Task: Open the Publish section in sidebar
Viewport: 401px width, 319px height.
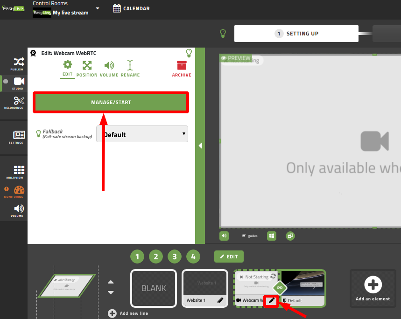Action: pyautogui.click(x=17, y=63)
